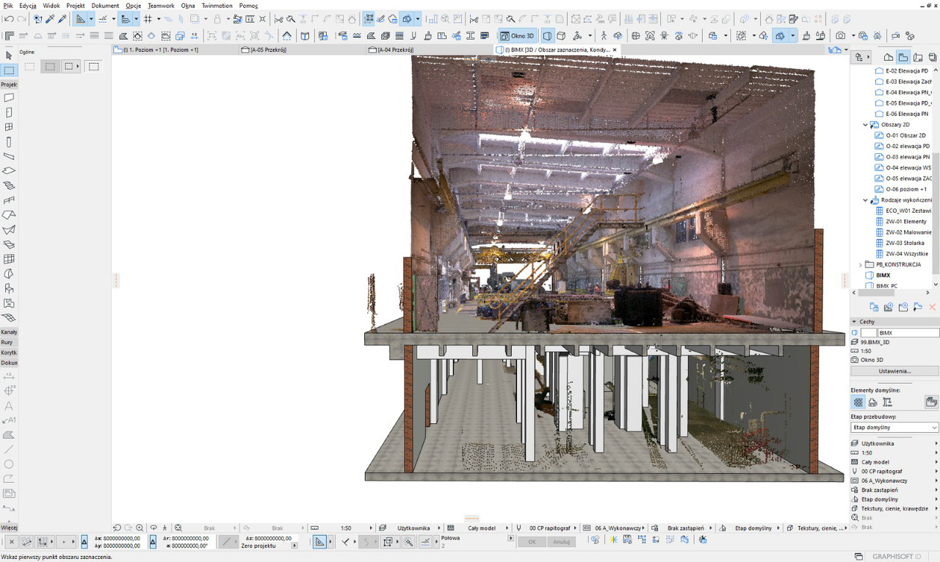Image resolution: width=940 pixels, height=562 pixels.
Task: Collapse the Obszary 2D folder
Action: (x=866, y=125)
